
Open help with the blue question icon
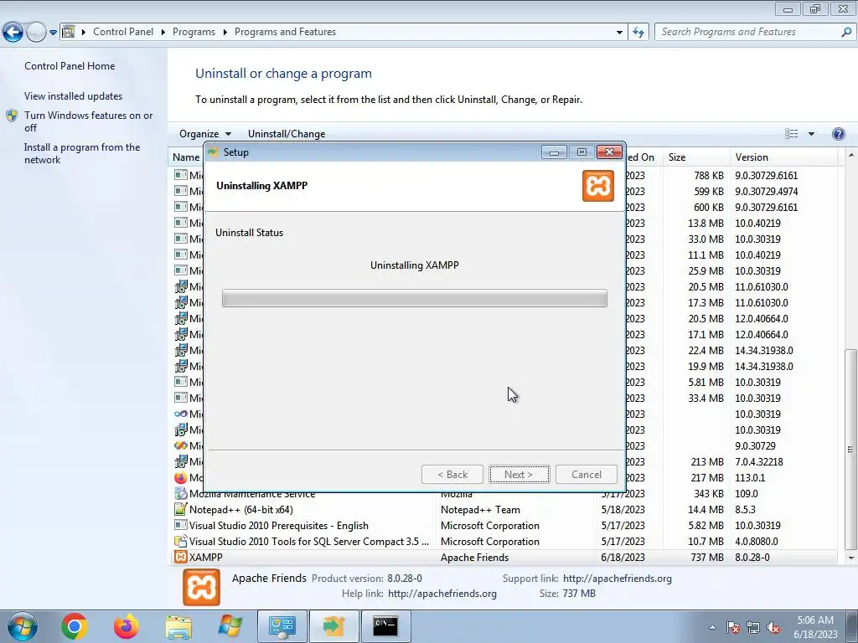point(838,134)
